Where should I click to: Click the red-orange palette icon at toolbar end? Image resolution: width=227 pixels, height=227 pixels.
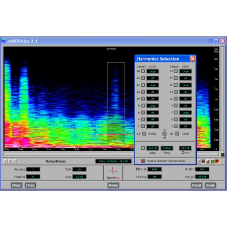217,161
